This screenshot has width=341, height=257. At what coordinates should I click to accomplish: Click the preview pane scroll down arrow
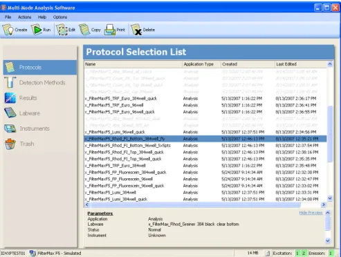[328, 241]
